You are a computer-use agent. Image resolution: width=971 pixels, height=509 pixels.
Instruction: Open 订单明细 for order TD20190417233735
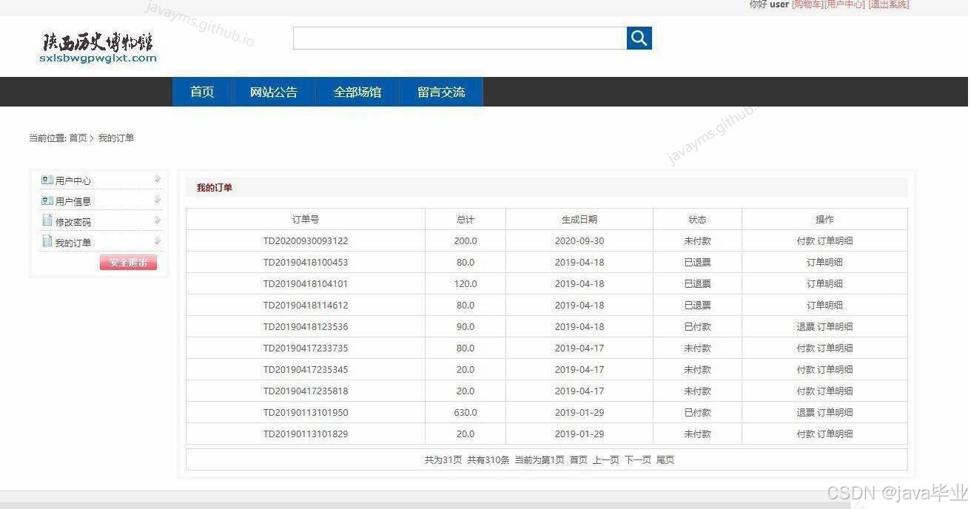point(835,348)
